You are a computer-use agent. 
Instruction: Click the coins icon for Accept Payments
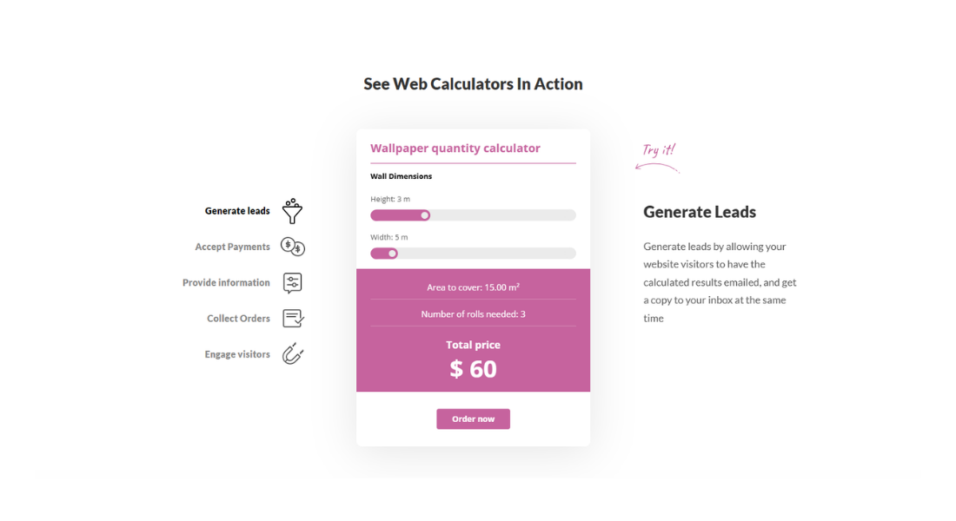[293, 247]
